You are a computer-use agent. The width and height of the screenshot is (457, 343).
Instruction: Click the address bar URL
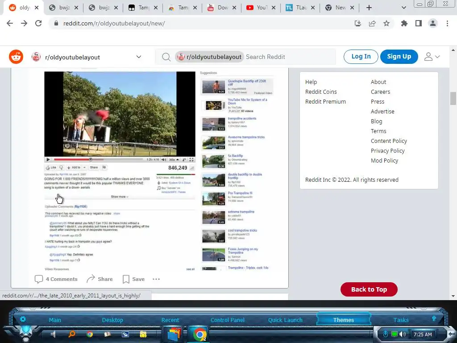click(x=114, y=23)
